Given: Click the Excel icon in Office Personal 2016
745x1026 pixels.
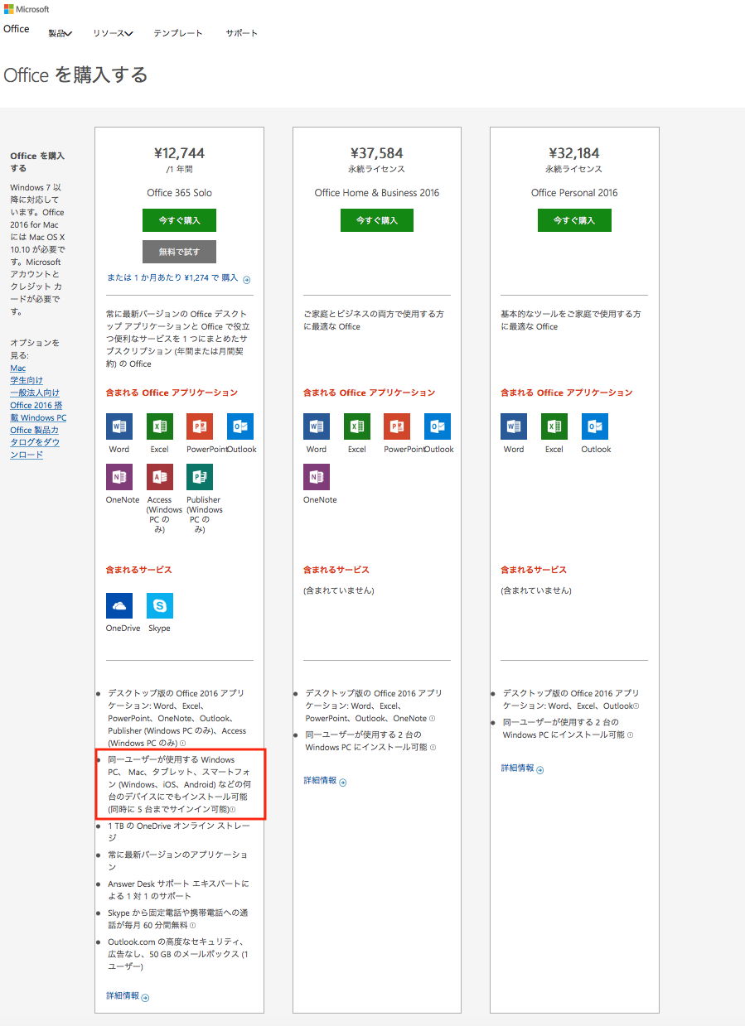Looking at the screenshot, I should (x=554, y=426).
